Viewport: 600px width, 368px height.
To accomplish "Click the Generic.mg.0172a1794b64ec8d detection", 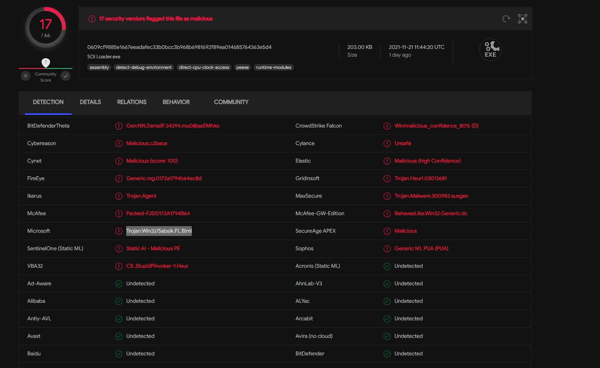I will (164, 178).
